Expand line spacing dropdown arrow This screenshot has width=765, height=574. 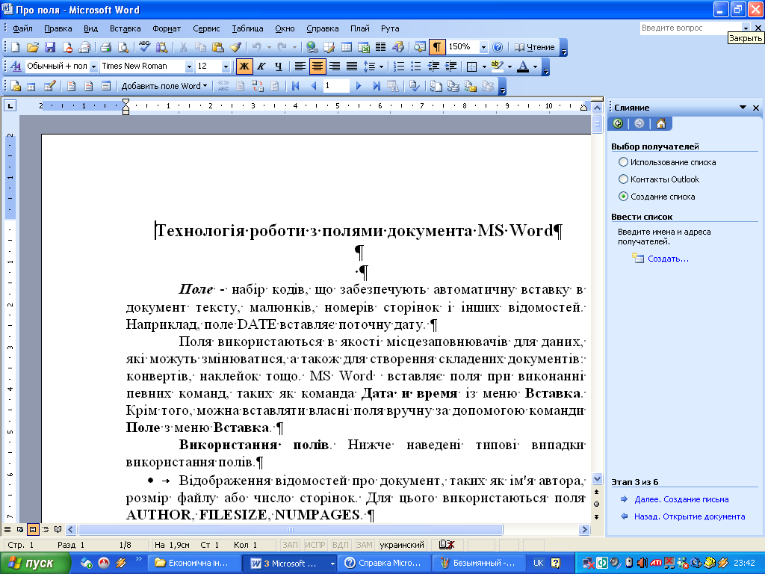[381, 67]
